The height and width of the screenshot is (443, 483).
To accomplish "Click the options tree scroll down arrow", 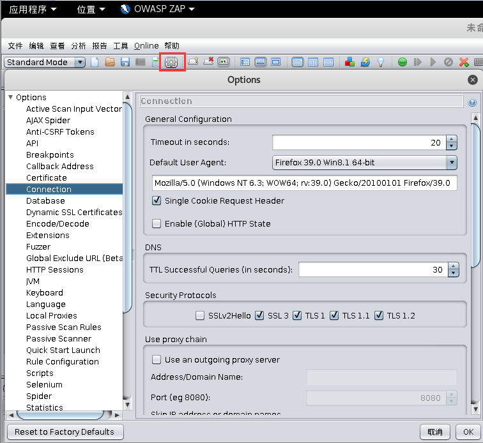I will tap(127, 405).
